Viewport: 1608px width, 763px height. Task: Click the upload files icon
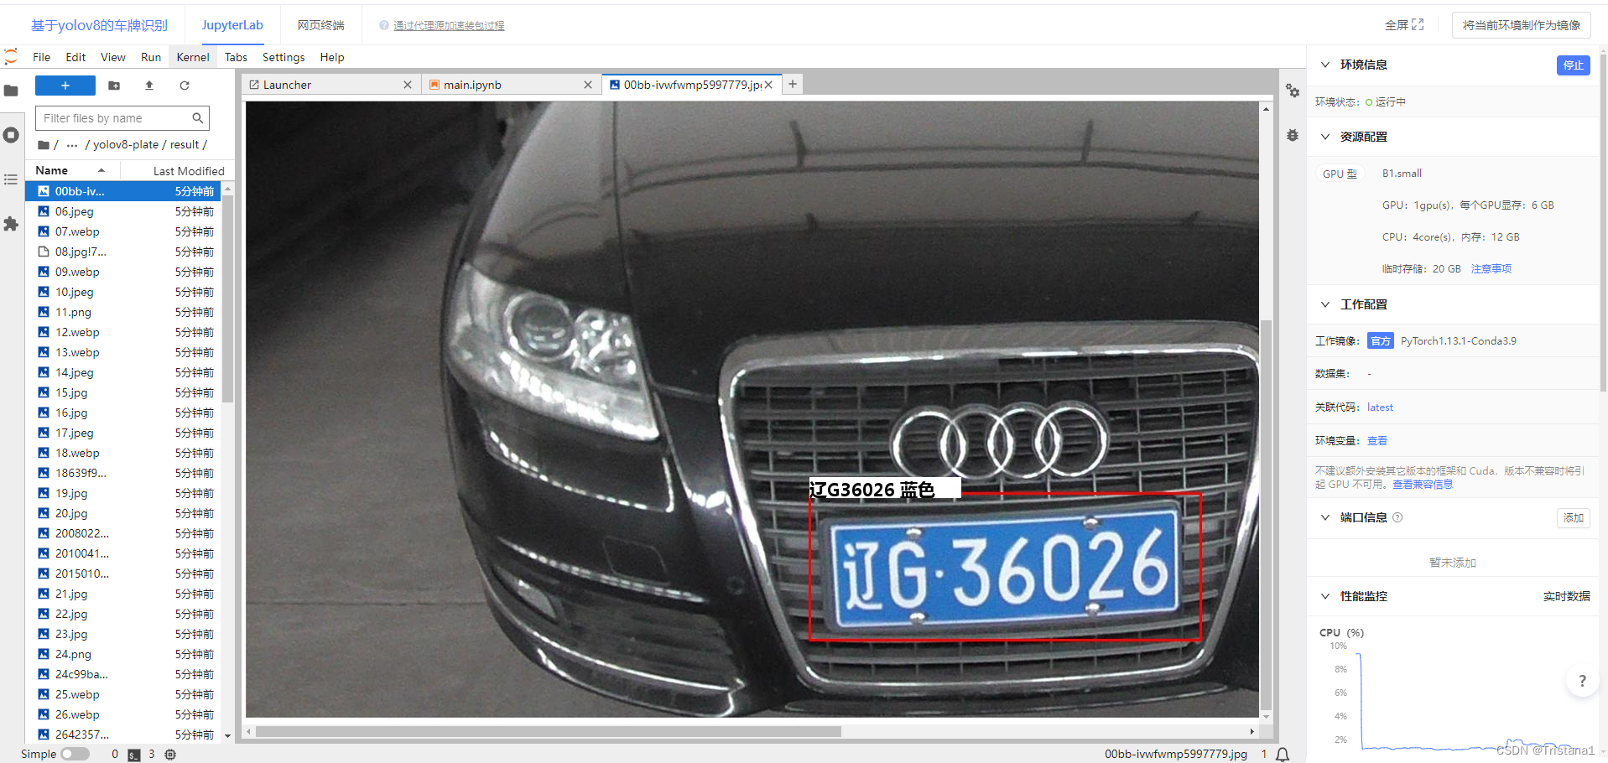[x=149, y=86]
